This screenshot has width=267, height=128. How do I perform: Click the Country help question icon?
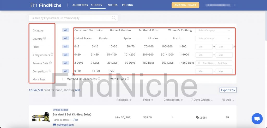(x=44, y=38)
